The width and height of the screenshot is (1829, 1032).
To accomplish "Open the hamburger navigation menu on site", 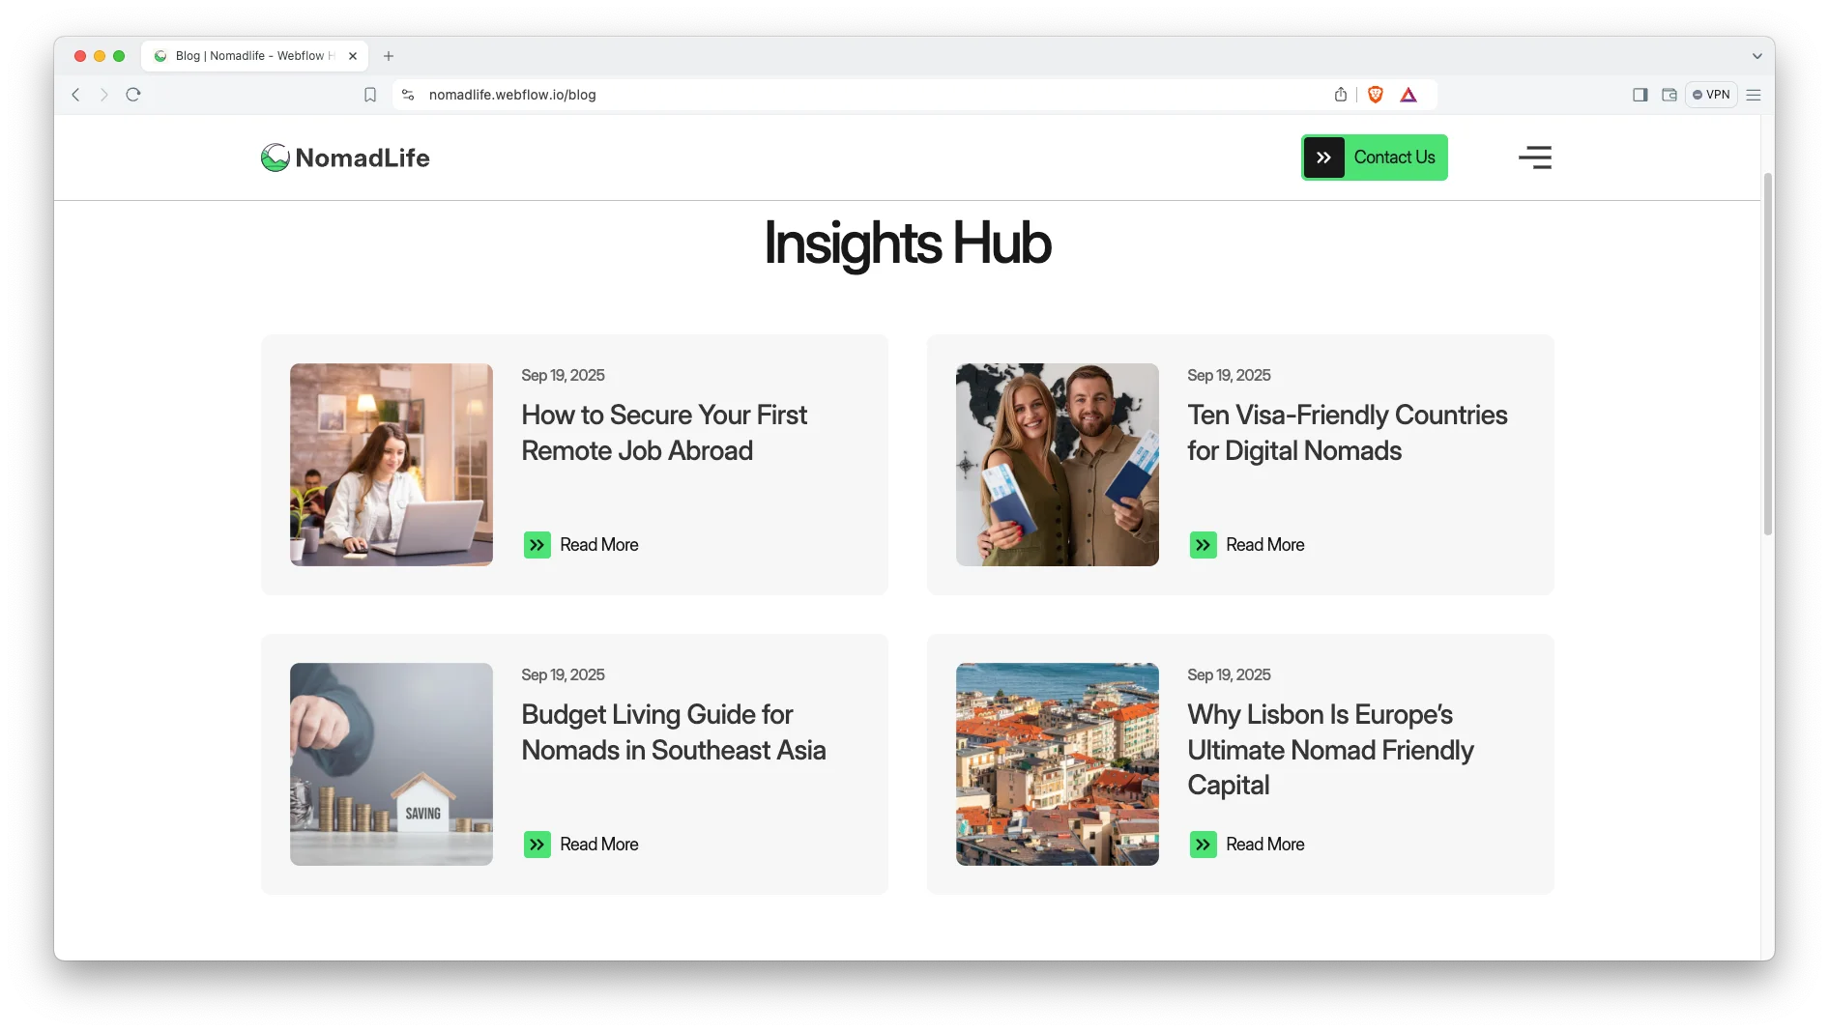I will 1534,158.
